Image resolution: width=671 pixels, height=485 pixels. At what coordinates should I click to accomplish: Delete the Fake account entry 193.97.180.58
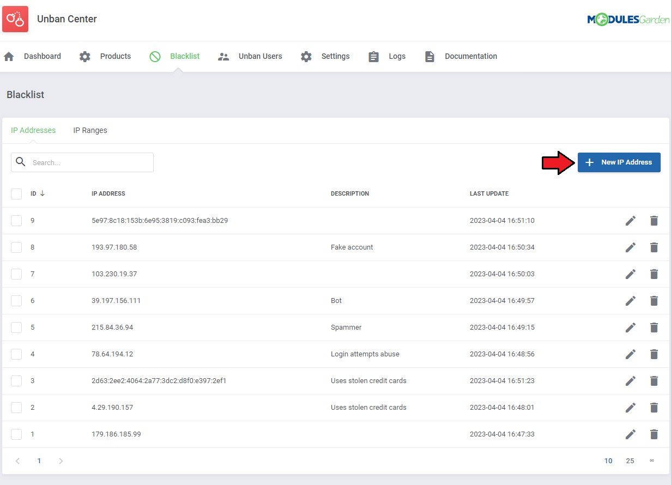tap(654, 247)
